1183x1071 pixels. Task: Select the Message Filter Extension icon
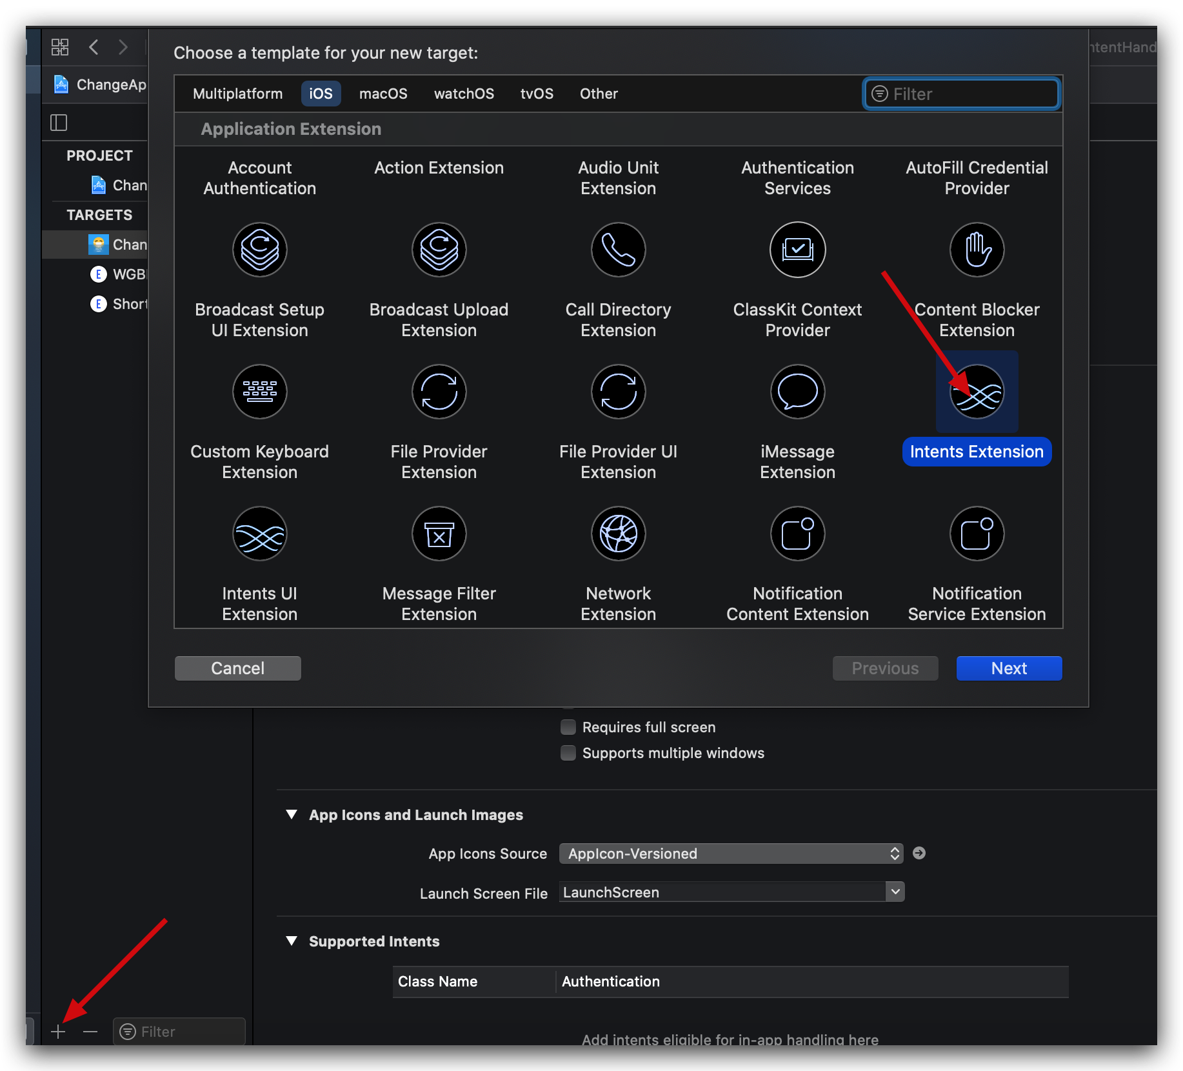pos(439,534)
